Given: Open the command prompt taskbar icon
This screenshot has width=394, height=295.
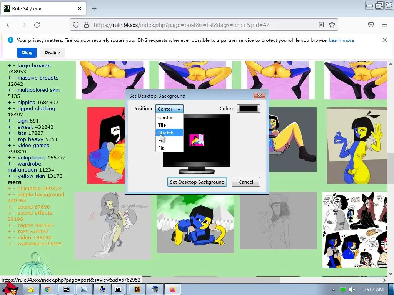Looking at the screenshot, I should 66,290.
